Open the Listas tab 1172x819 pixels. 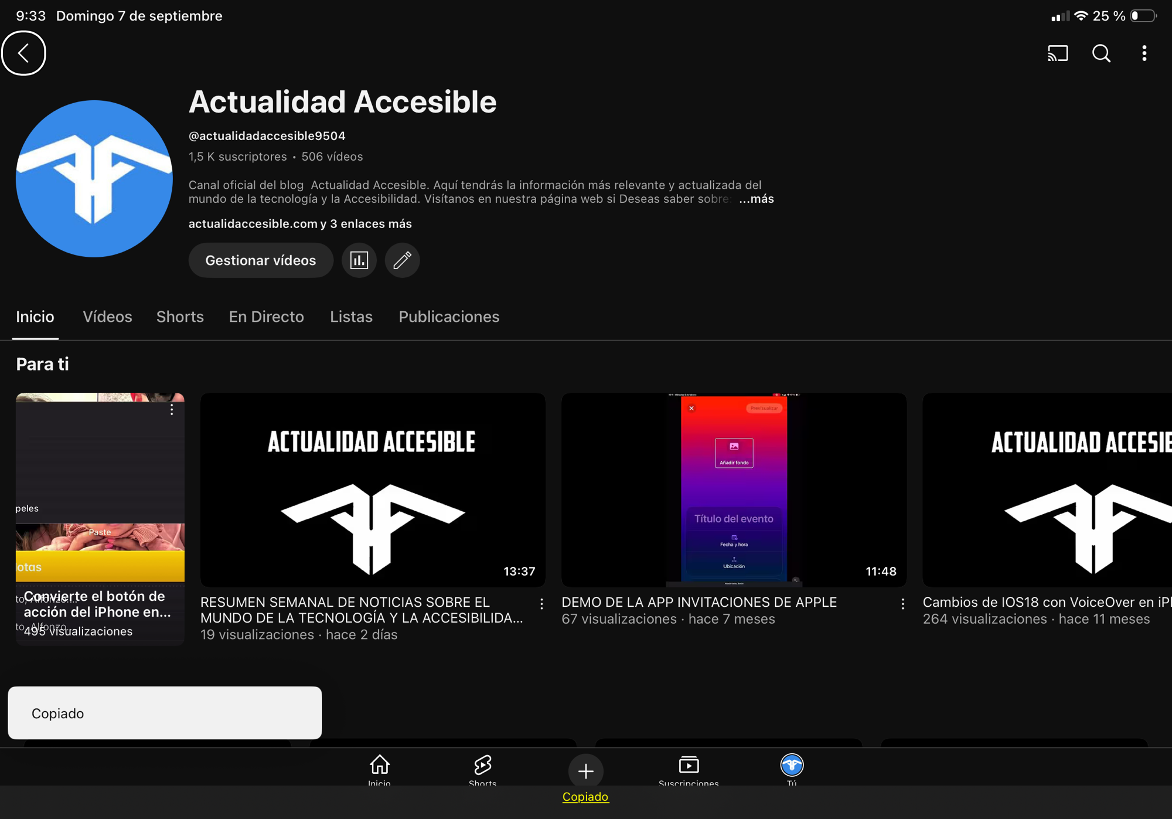click(x=351, y=317)
